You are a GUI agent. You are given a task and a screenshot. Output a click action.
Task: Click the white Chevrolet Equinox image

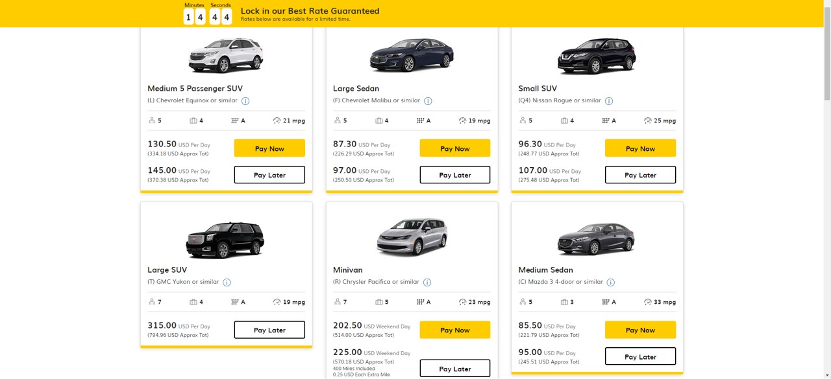click(x=226, y=55)
